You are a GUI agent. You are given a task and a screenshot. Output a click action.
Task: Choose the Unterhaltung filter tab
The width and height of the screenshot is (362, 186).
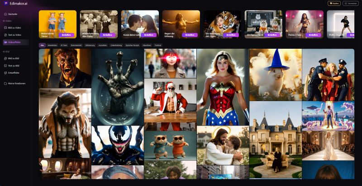[116, 45]
